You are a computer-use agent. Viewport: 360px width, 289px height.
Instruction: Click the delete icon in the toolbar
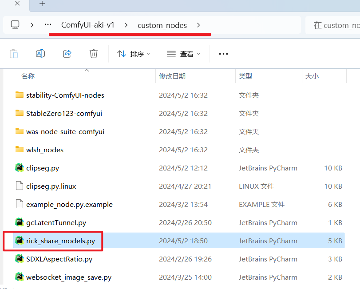coord(93,53)
